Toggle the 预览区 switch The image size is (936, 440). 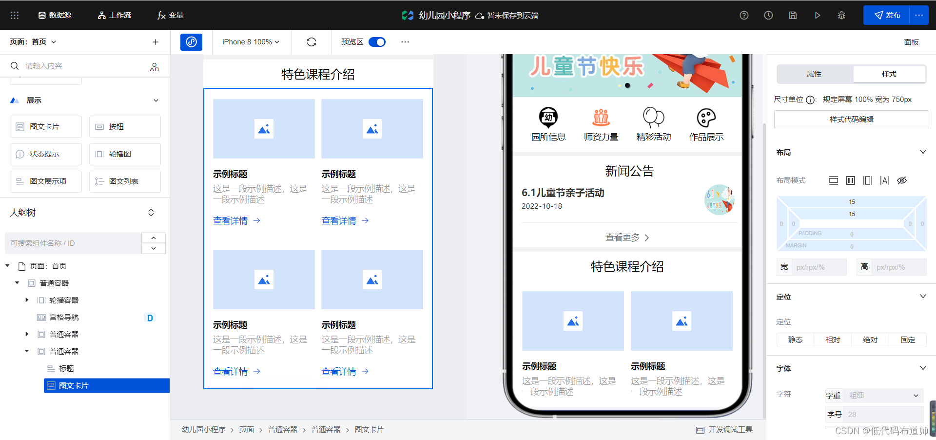pos(377,42)
